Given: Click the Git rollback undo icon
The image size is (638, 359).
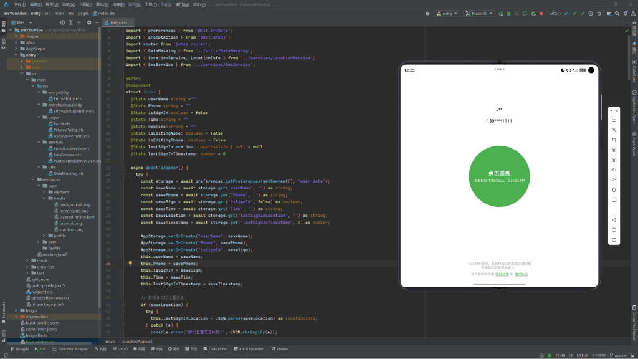Looking at the screenshot, I should point(599,13).
